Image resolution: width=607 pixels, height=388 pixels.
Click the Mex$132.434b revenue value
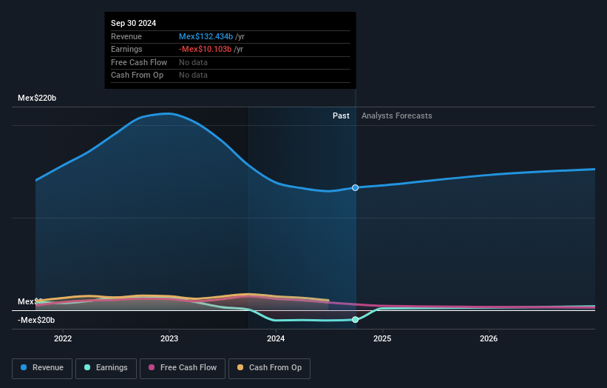tap(206, 36)
